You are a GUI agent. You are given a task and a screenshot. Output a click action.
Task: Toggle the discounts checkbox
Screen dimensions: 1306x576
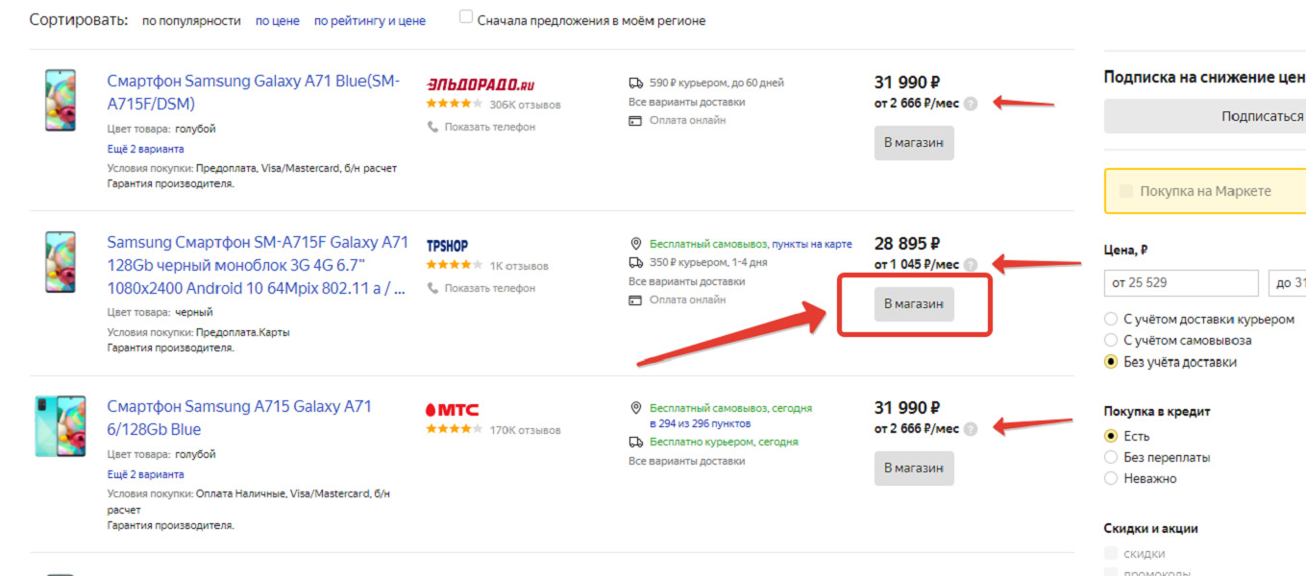[1112, 553]
